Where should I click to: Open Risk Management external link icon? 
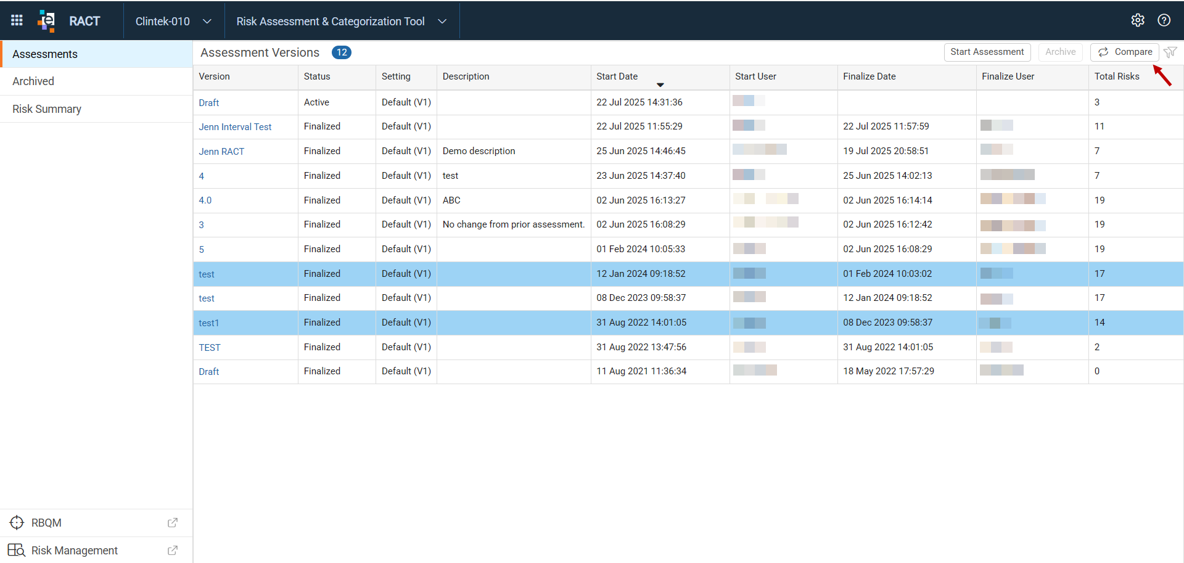[173, 550]
